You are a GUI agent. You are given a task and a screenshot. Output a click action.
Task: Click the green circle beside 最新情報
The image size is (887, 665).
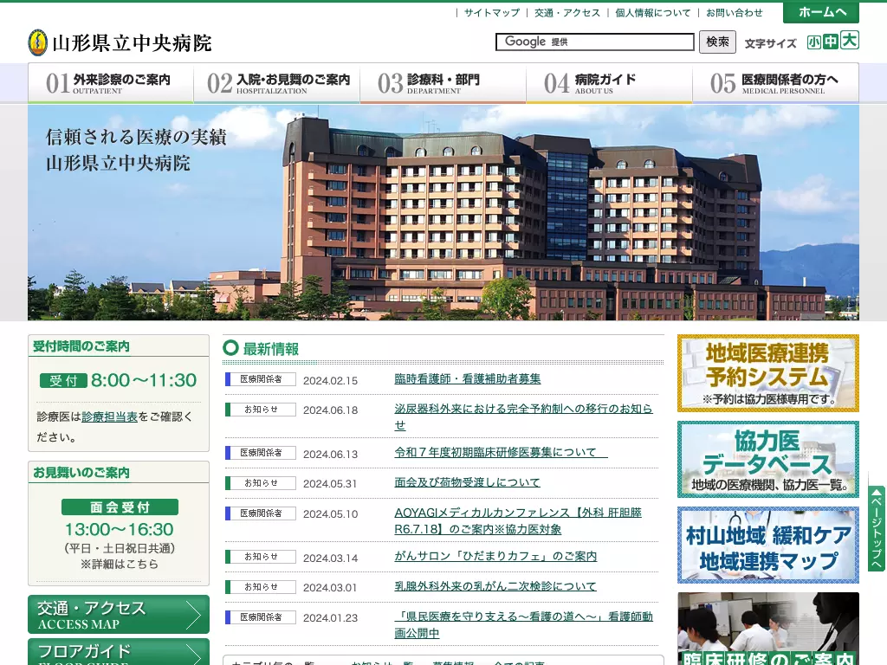(x=230, y=348)
